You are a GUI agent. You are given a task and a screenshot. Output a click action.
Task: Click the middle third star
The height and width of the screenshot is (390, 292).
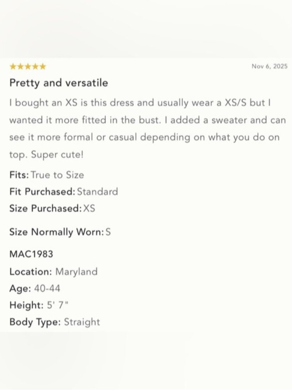pyautogui.click(x=28, y=67)
